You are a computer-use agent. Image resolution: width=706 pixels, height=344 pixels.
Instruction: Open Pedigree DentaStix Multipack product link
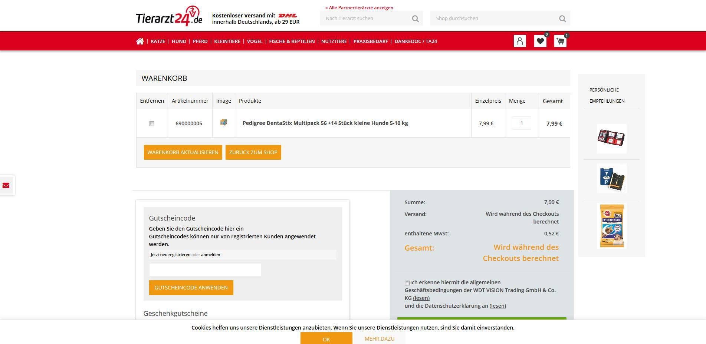pos(325,123)
